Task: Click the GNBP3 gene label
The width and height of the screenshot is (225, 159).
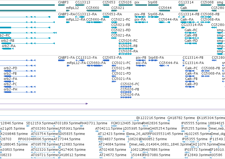Action: [x=63, y=2]
